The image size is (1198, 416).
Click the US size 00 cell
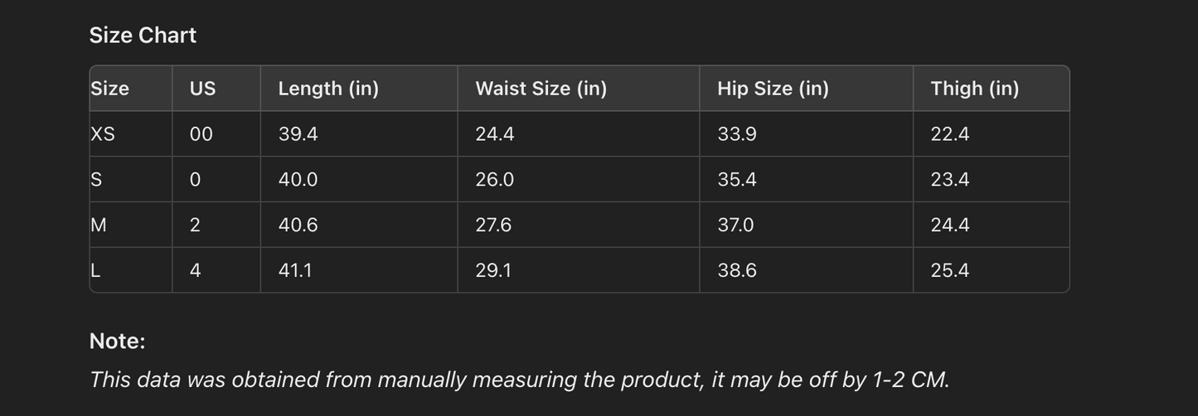[201, 134]
